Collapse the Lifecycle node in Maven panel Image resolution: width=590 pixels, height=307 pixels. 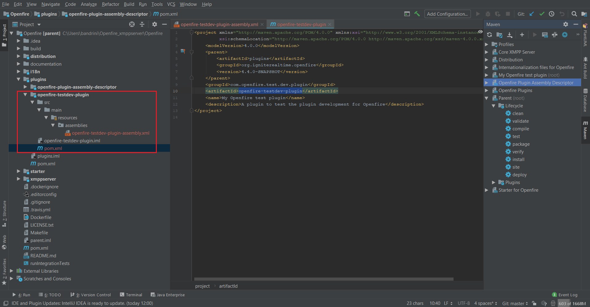[493, 106]
